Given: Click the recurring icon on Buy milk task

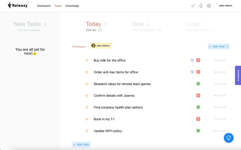Looking at the screenshot, I should pyautogui.click(x=192, y=60).
